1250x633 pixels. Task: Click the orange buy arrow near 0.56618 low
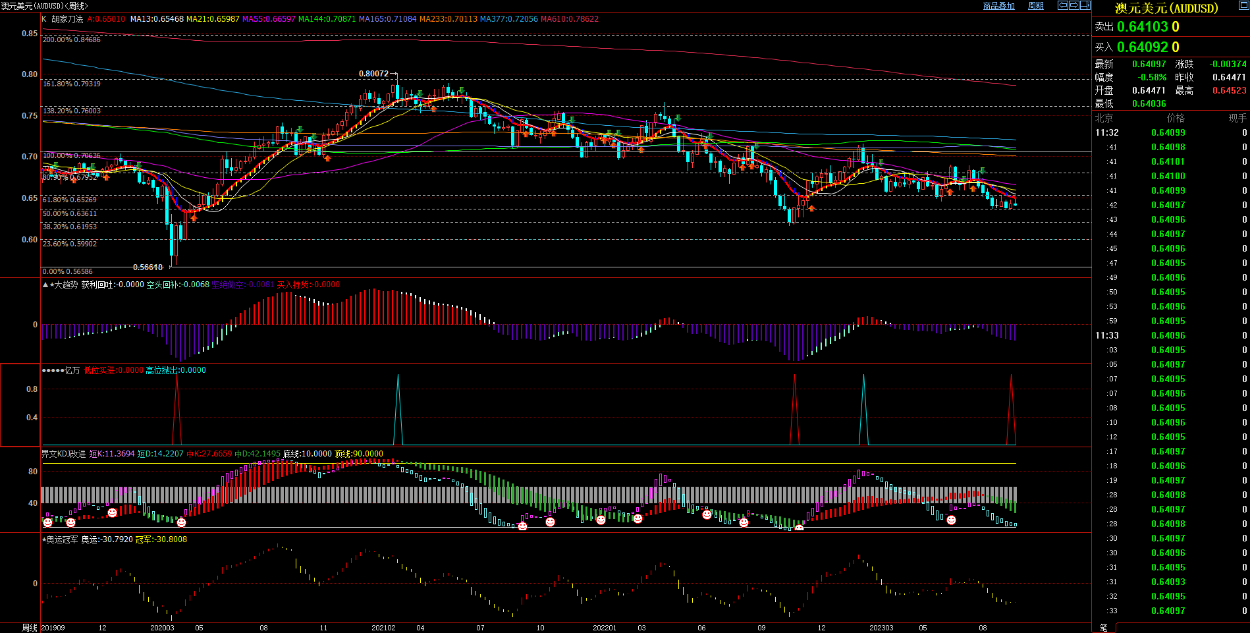coord(194,218)
